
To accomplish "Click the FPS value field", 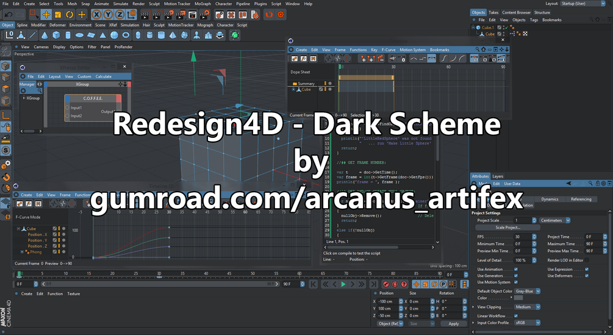I will [522, 237].
